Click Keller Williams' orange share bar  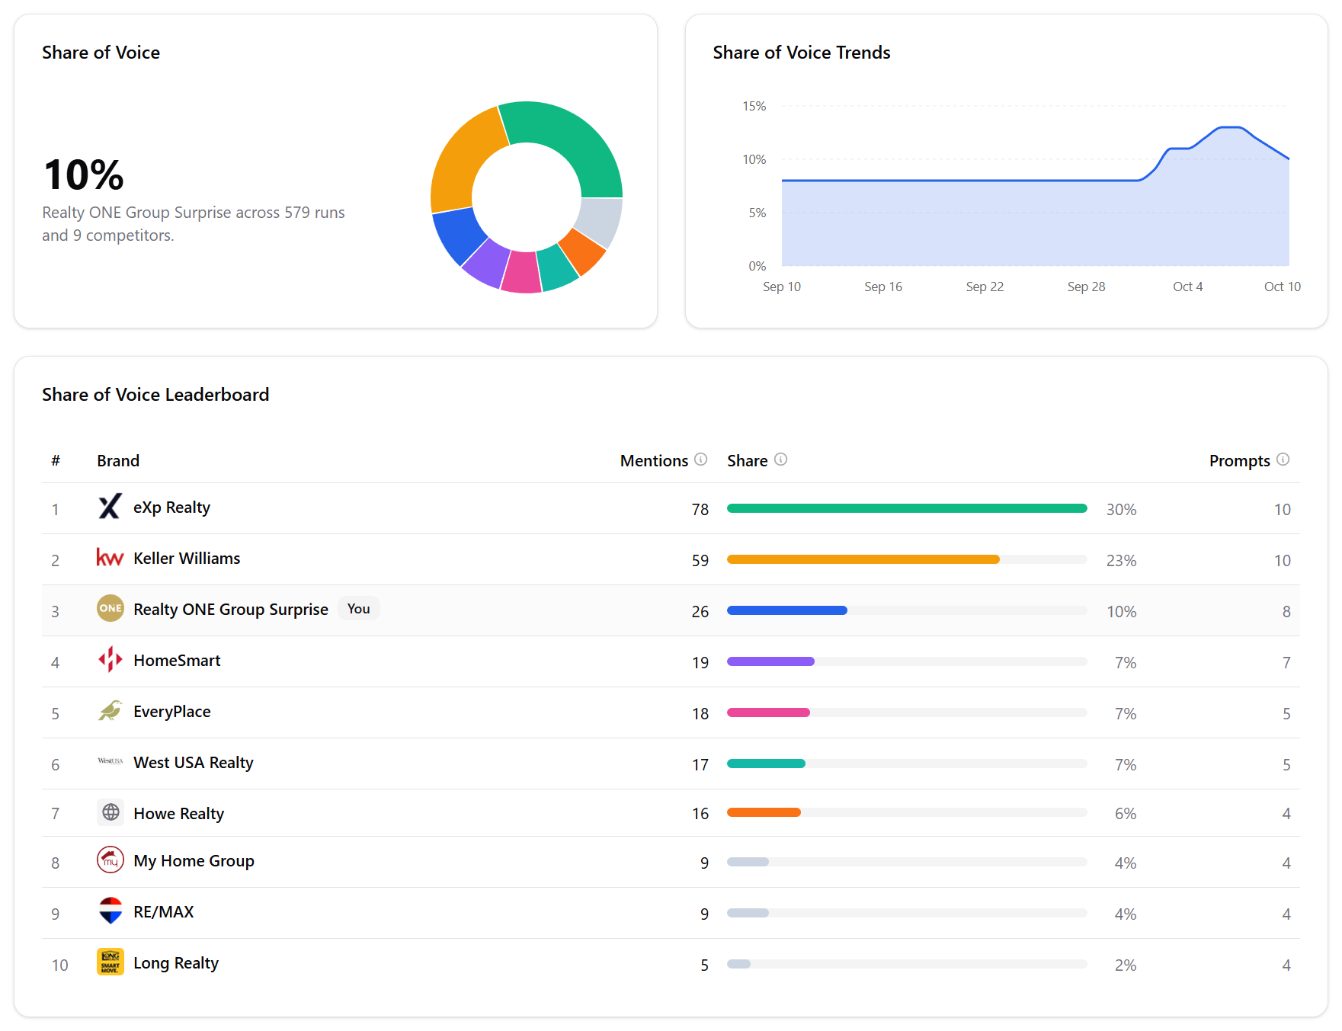pyautogui.click(x=863, y=559)
